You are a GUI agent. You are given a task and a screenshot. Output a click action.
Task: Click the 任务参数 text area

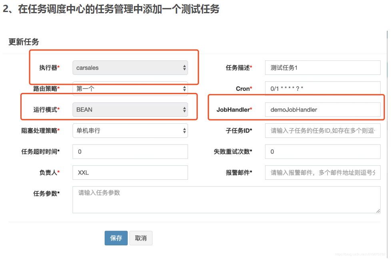pyautogui.click(x=225, y=199)
